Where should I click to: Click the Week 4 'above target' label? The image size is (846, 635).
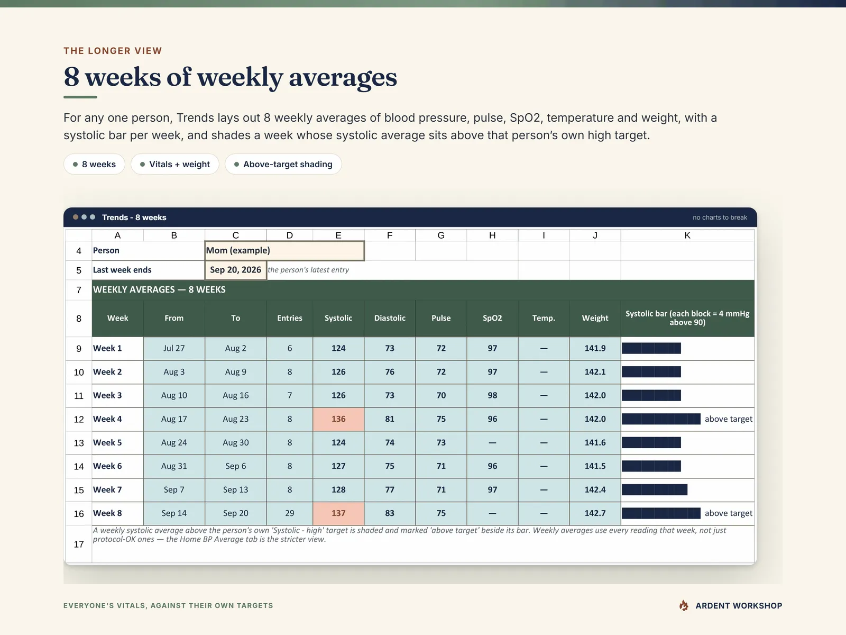point(728,419)
